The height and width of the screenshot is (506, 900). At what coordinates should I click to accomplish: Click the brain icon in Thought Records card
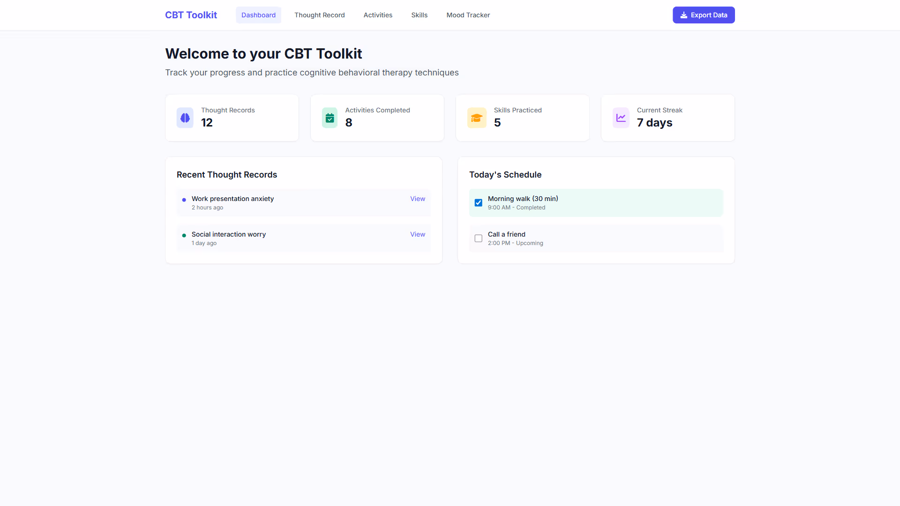pyautogui.click(x=185, y=118)
